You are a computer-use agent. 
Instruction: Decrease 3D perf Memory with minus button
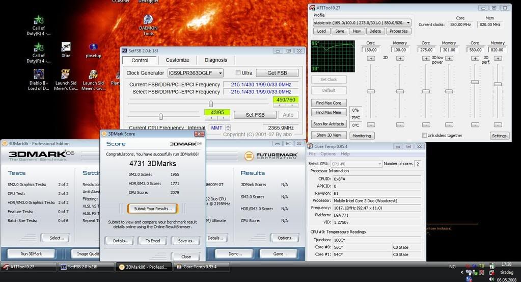tap(498, 124)
